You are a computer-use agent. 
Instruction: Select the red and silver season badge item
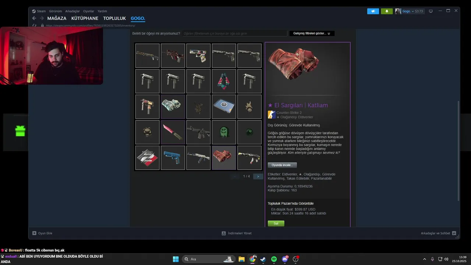147,158
